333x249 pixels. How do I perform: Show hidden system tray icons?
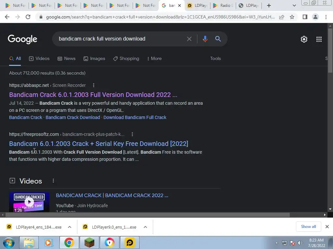[276, 243]
